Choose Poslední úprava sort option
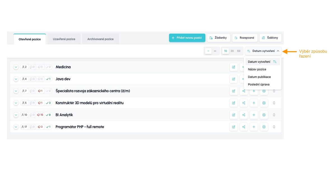Image resolution: width=336 pixels, height=189 pixels. click(259, 85)
